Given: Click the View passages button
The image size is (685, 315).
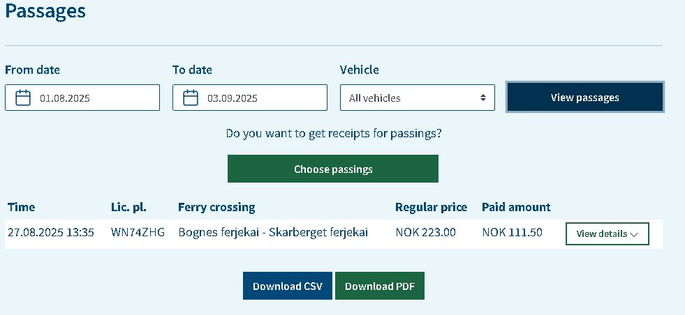Looking at the screenshot, I should pos(585,98).
